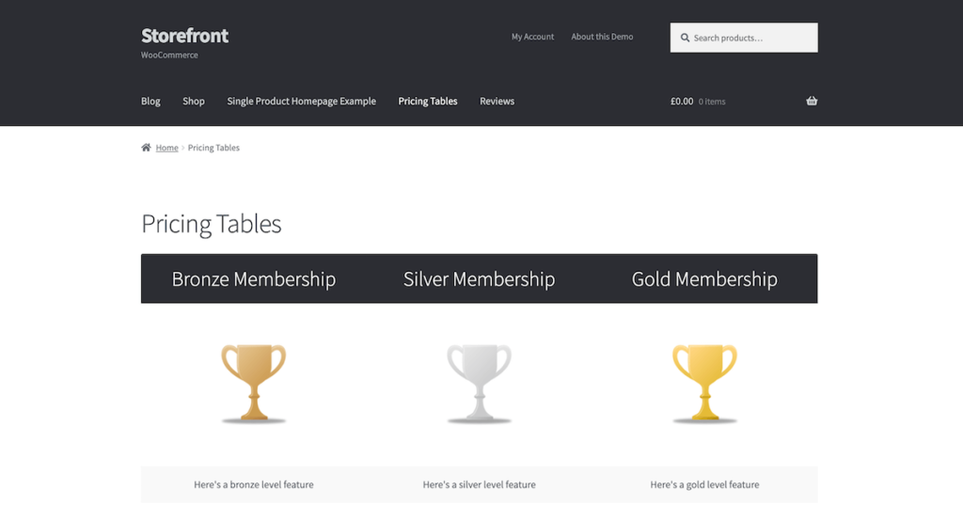This screenshot has height=506, width=963.
Task: View the £0.00 cart total
Action: click(x=682, y=102)
